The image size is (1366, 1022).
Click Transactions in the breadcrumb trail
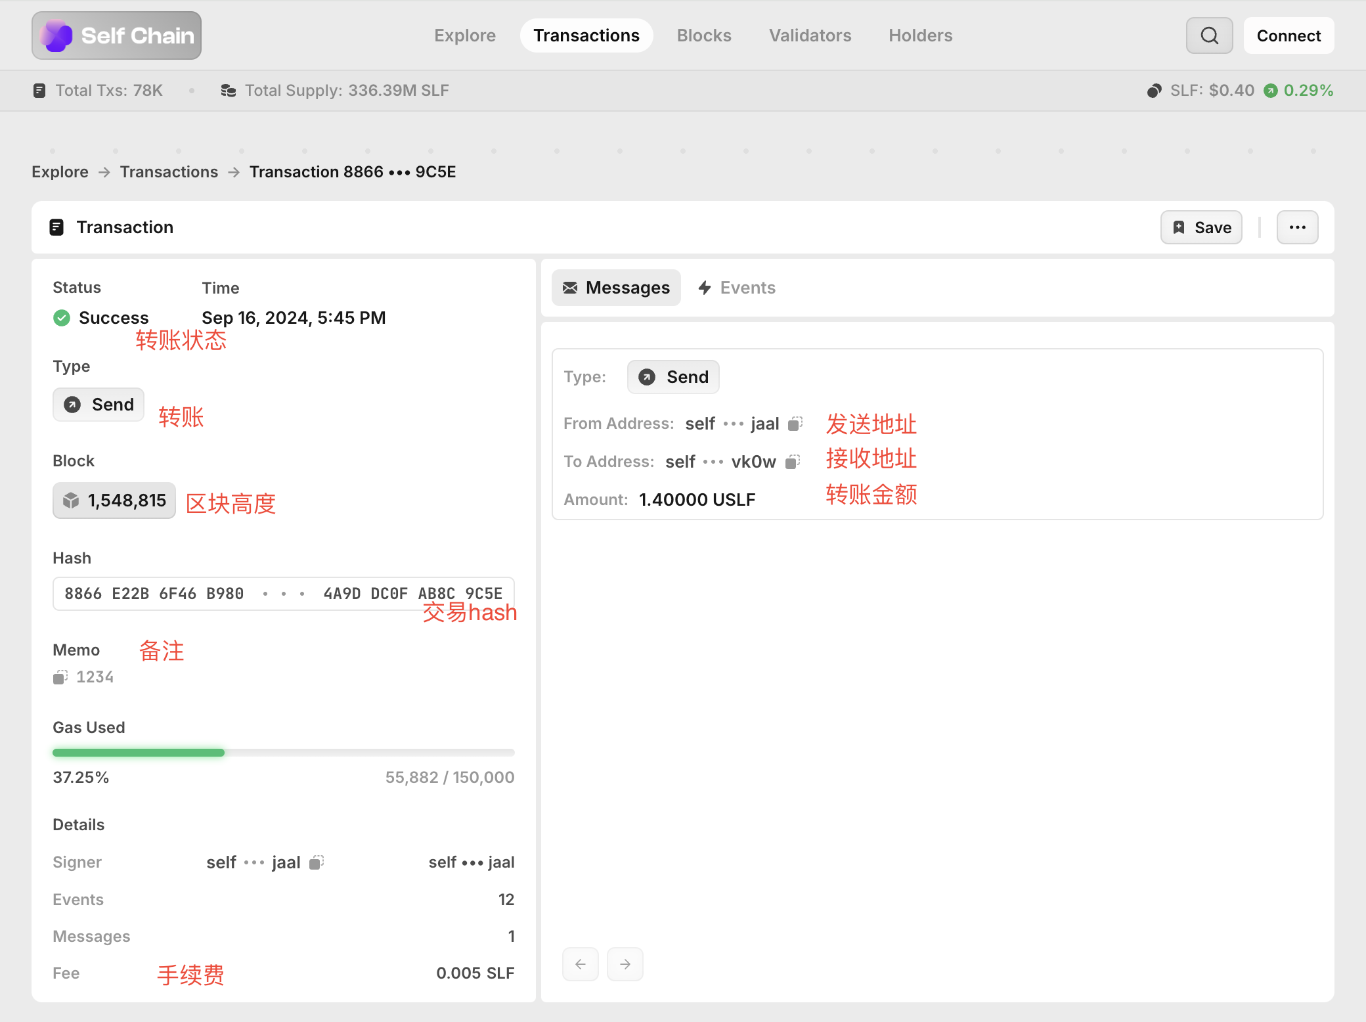(169, 172)
